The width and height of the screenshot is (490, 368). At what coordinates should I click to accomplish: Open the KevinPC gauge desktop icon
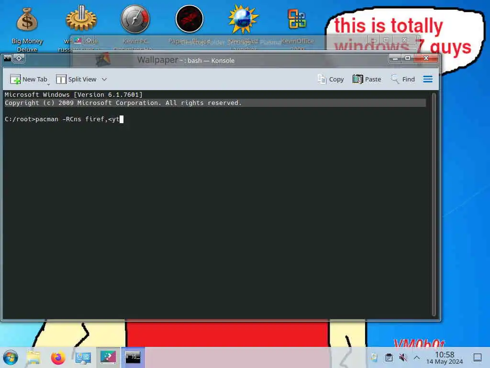tap(135, 19)
